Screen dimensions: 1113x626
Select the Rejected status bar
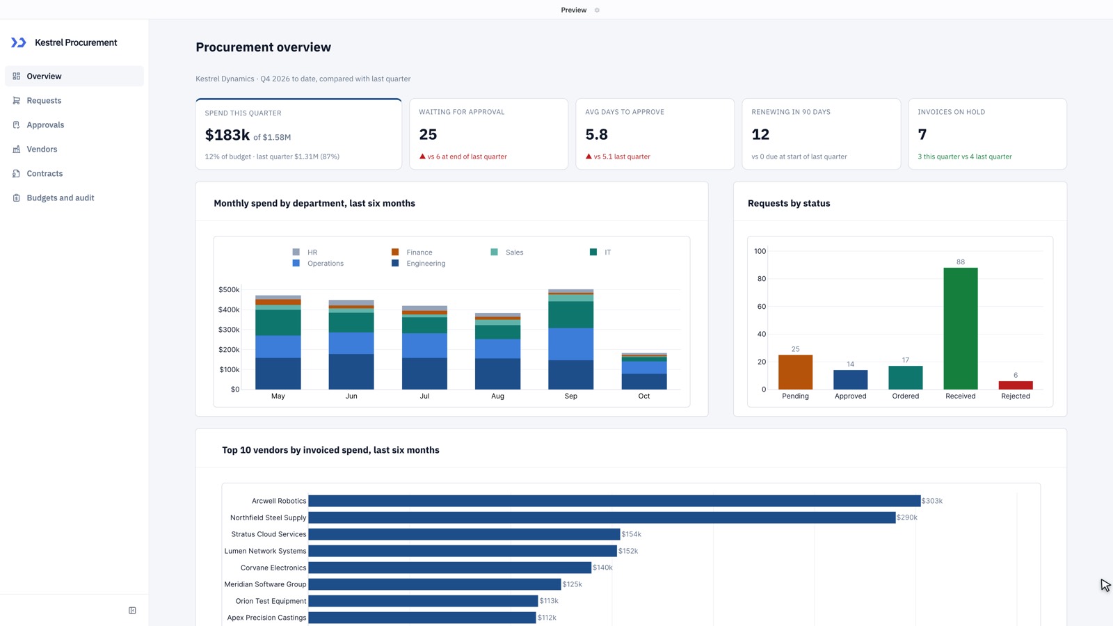coord(1016,385)
